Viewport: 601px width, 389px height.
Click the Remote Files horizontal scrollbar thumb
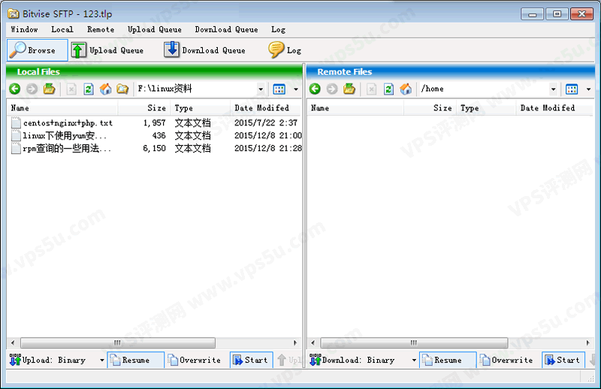[414, 342]
